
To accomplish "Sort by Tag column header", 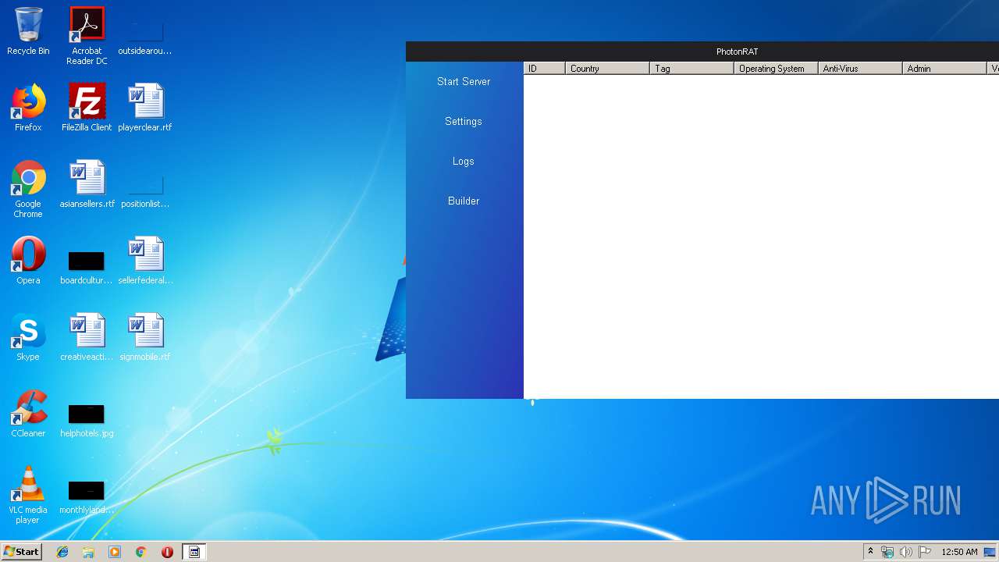I will tap(691, 69).
